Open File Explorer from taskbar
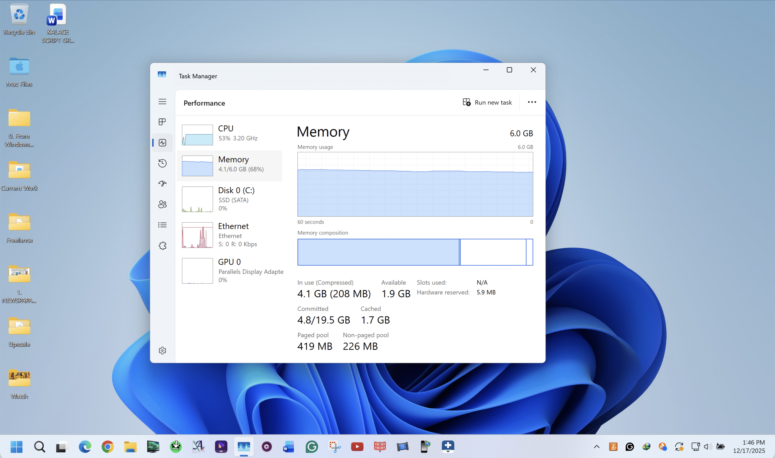 pos(130,447)
